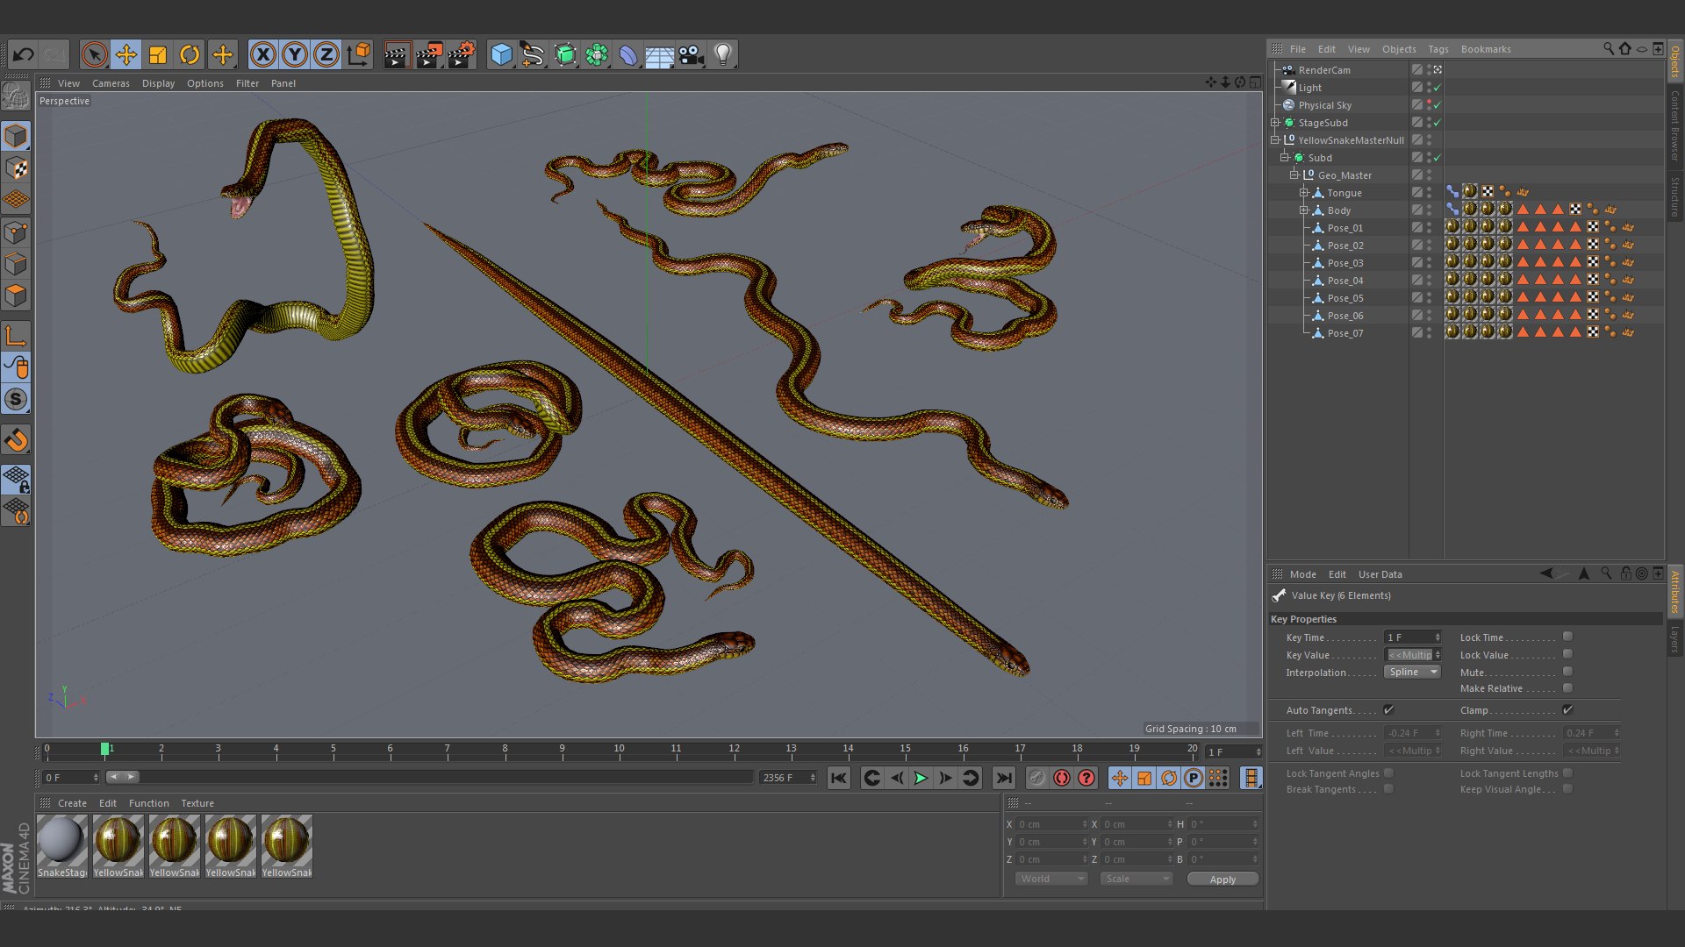The image size is (1685, 947).
Task: Enable the Make Relative checkbox
Action: (x=1567, y=688)
